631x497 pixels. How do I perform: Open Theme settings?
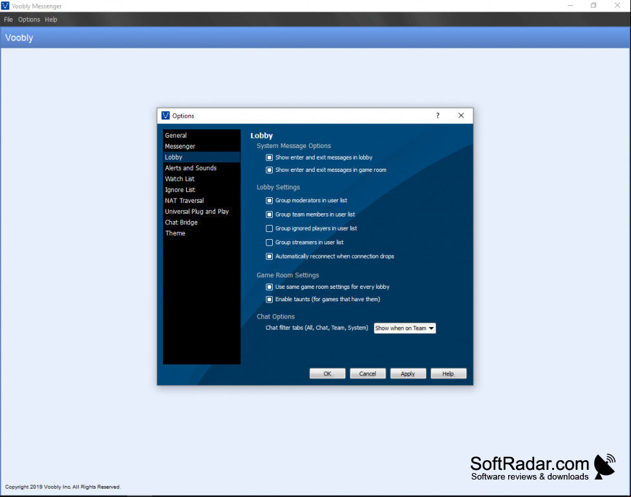202,233
